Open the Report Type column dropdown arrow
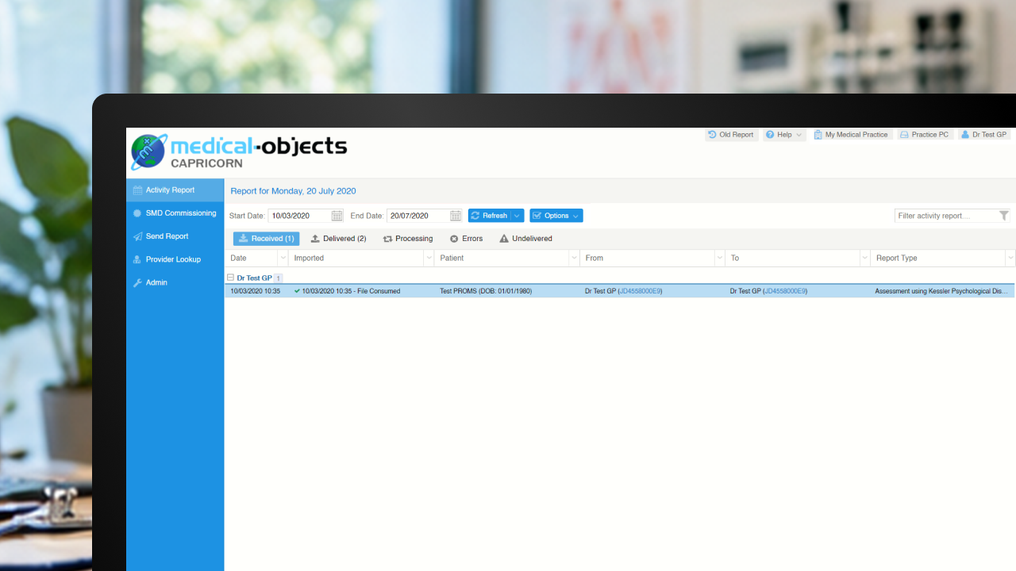This screenshot has width=1016, height=571. (1010, 258)
